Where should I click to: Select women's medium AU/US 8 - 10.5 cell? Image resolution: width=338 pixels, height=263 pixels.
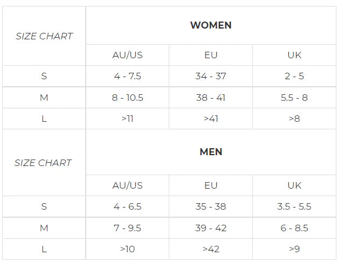(127, 98)
